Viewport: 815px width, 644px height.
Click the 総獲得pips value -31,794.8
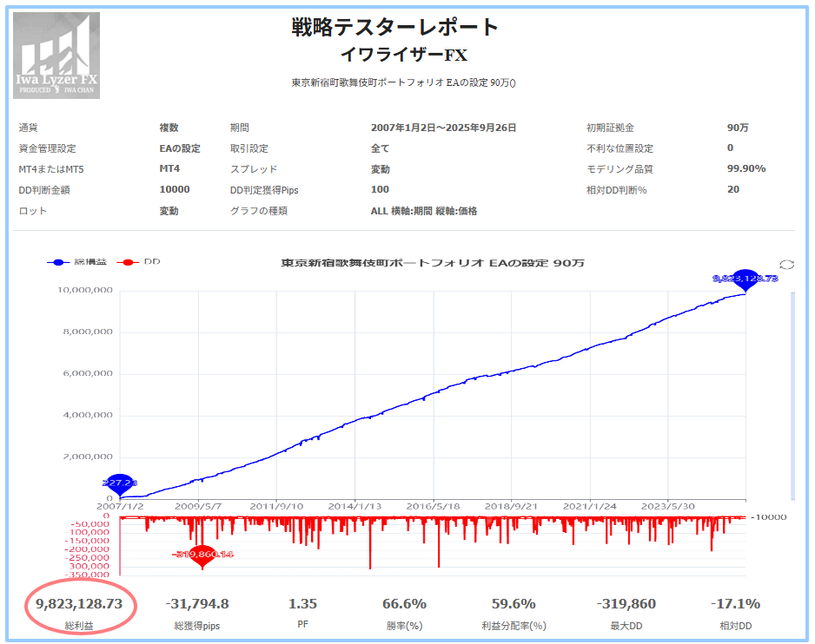197,604
